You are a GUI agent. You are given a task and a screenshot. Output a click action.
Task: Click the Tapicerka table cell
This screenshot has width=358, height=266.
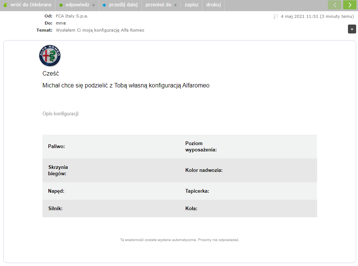pyautogui.click(x=249, y=191)
